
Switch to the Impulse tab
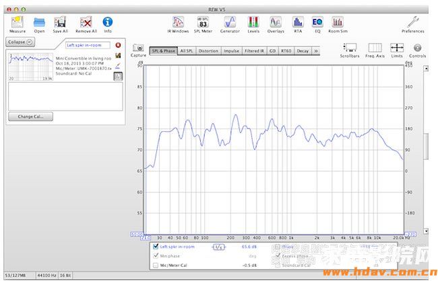(x=231, y=51)
